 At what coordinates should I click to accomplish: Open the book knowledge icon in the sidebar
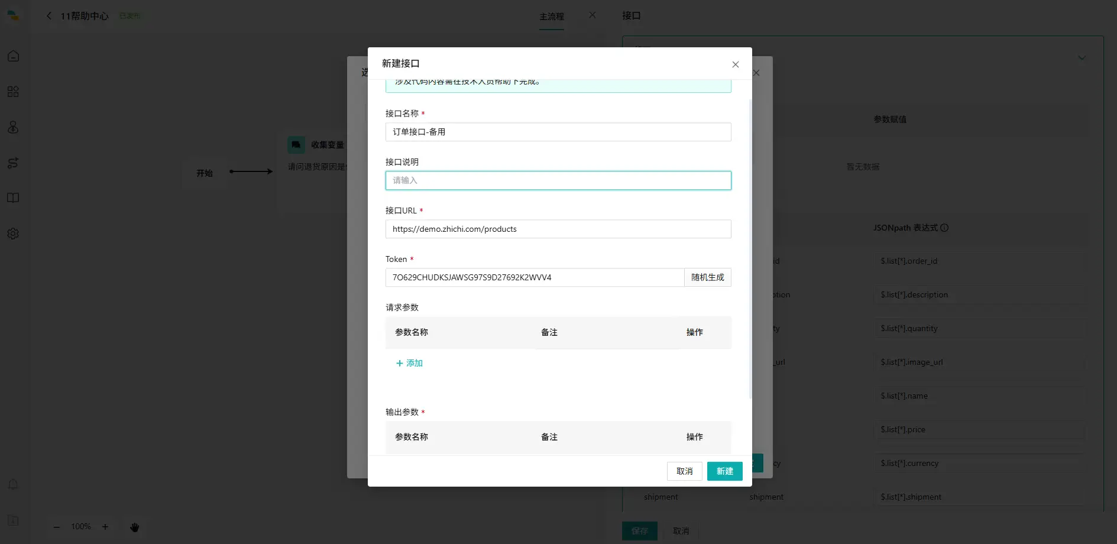13,198
